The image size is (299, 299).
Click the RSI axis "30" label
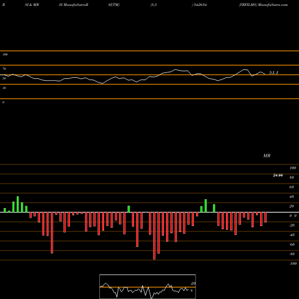(x=4, y=88)
